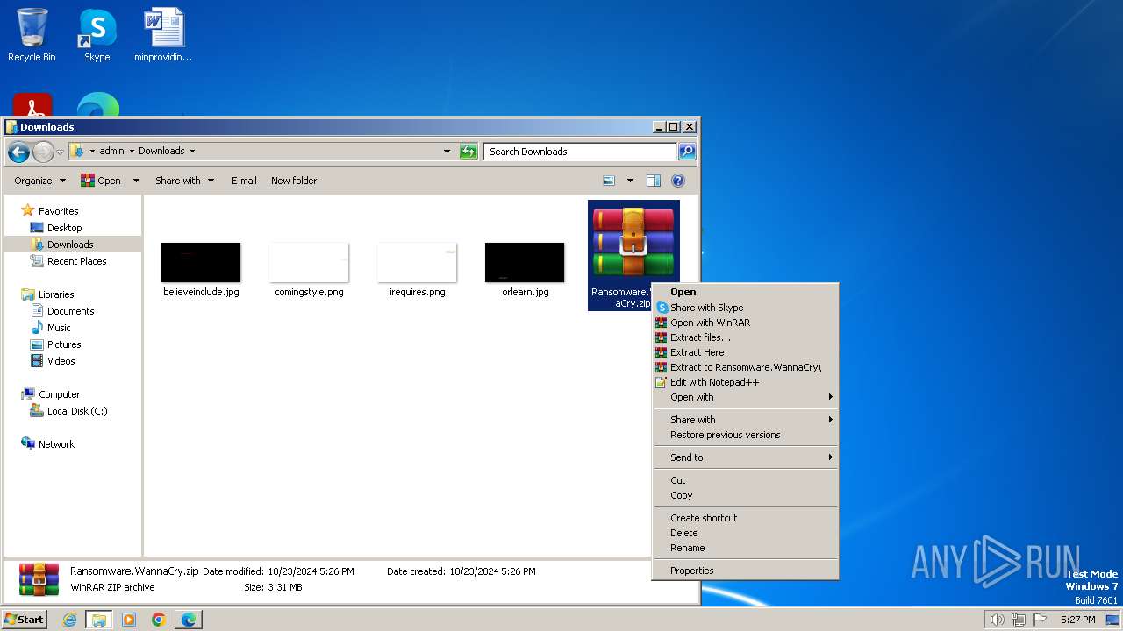Expand the view options dropdown arrow

[629, 181]
